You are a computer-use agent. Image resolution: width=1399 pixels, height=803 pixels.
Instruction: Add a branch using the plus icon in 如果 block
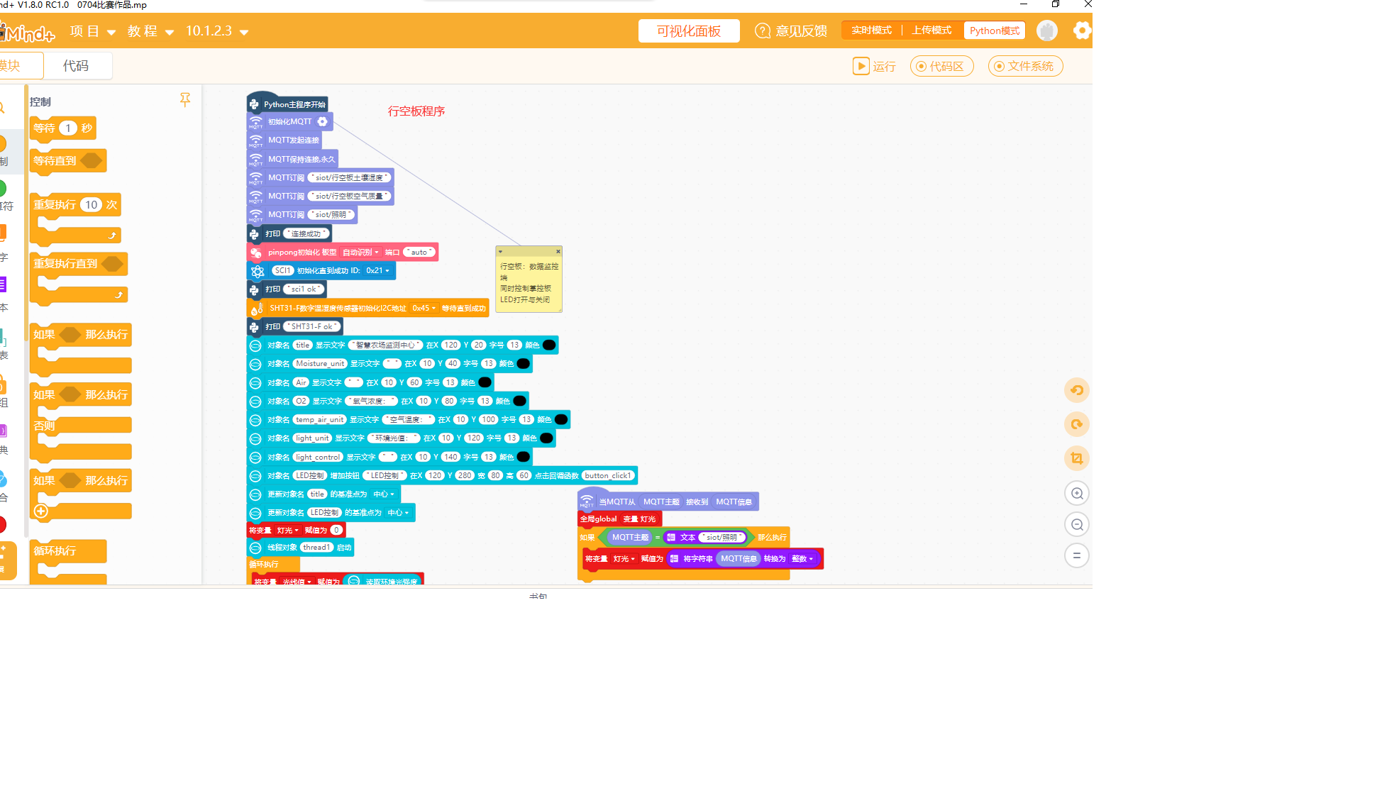pos(41,511)
